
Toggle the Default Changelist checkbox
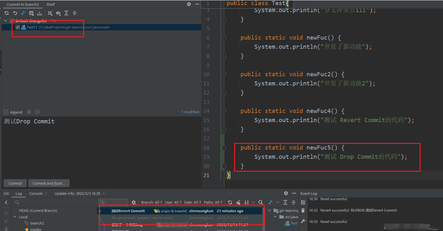pos(12,21)
